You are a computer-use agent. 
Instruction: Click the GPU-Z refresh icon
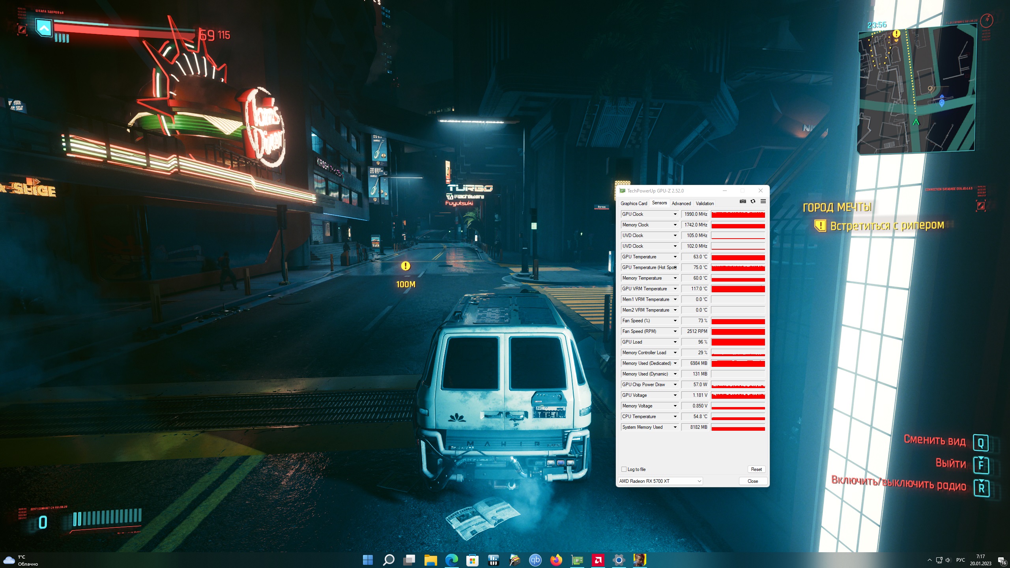[753, 201]
